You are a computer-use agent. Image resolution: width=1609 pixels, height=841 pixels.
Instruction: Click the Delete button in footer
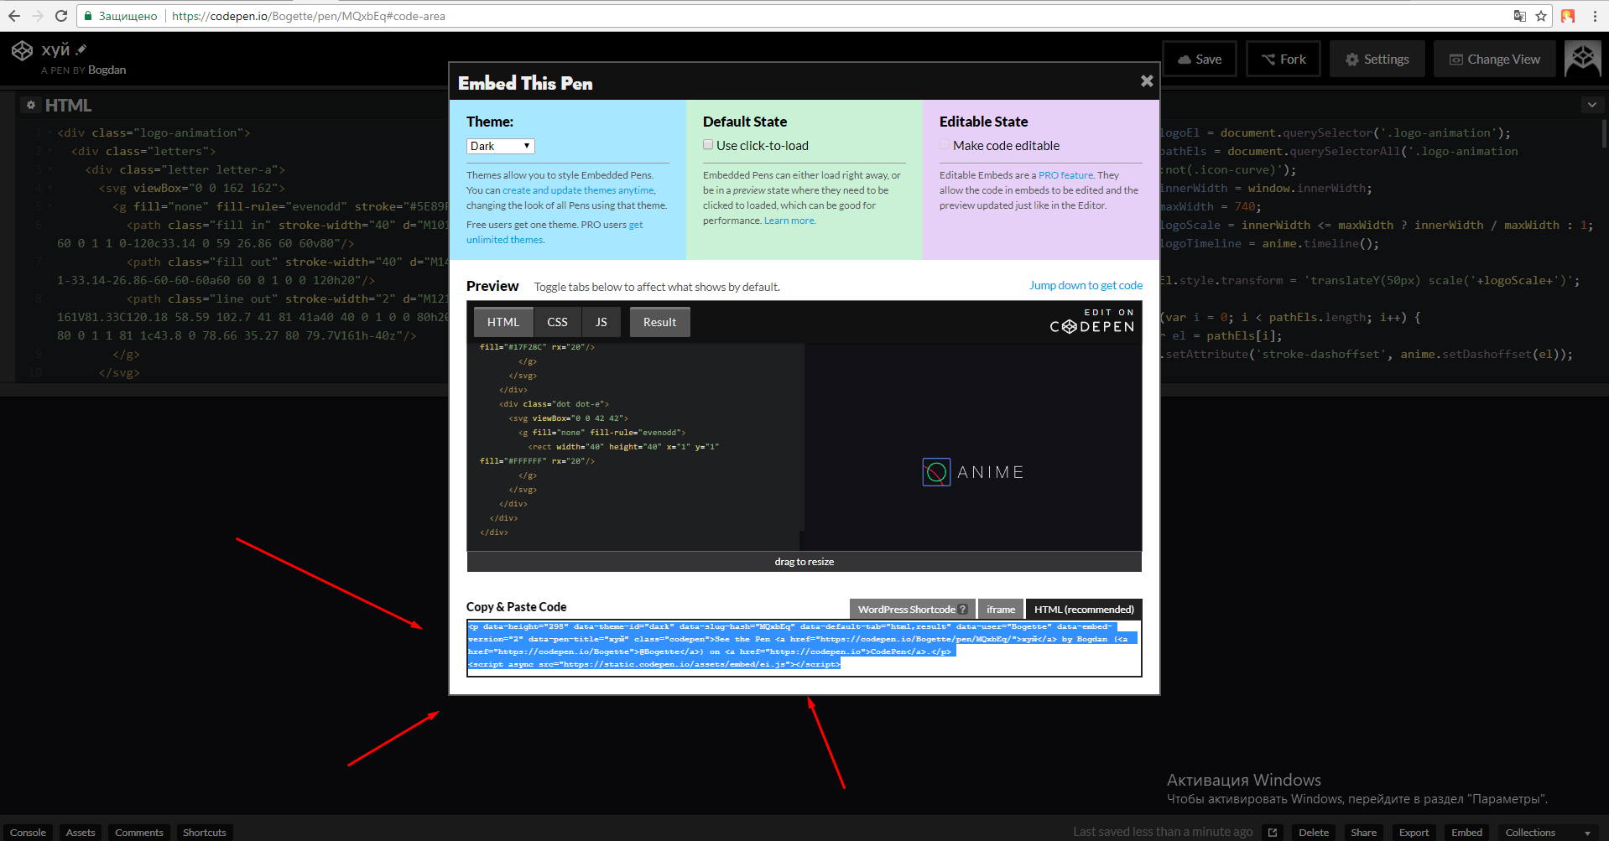[1314, 833]
